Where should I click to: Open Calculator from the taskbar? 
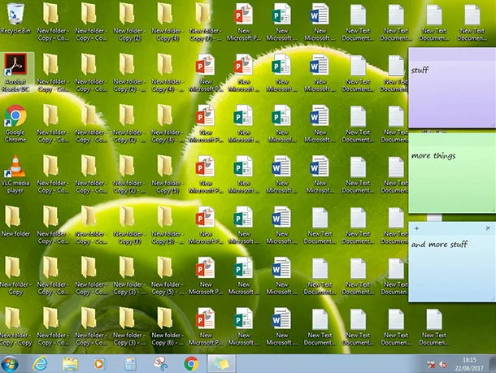(130, 363)
